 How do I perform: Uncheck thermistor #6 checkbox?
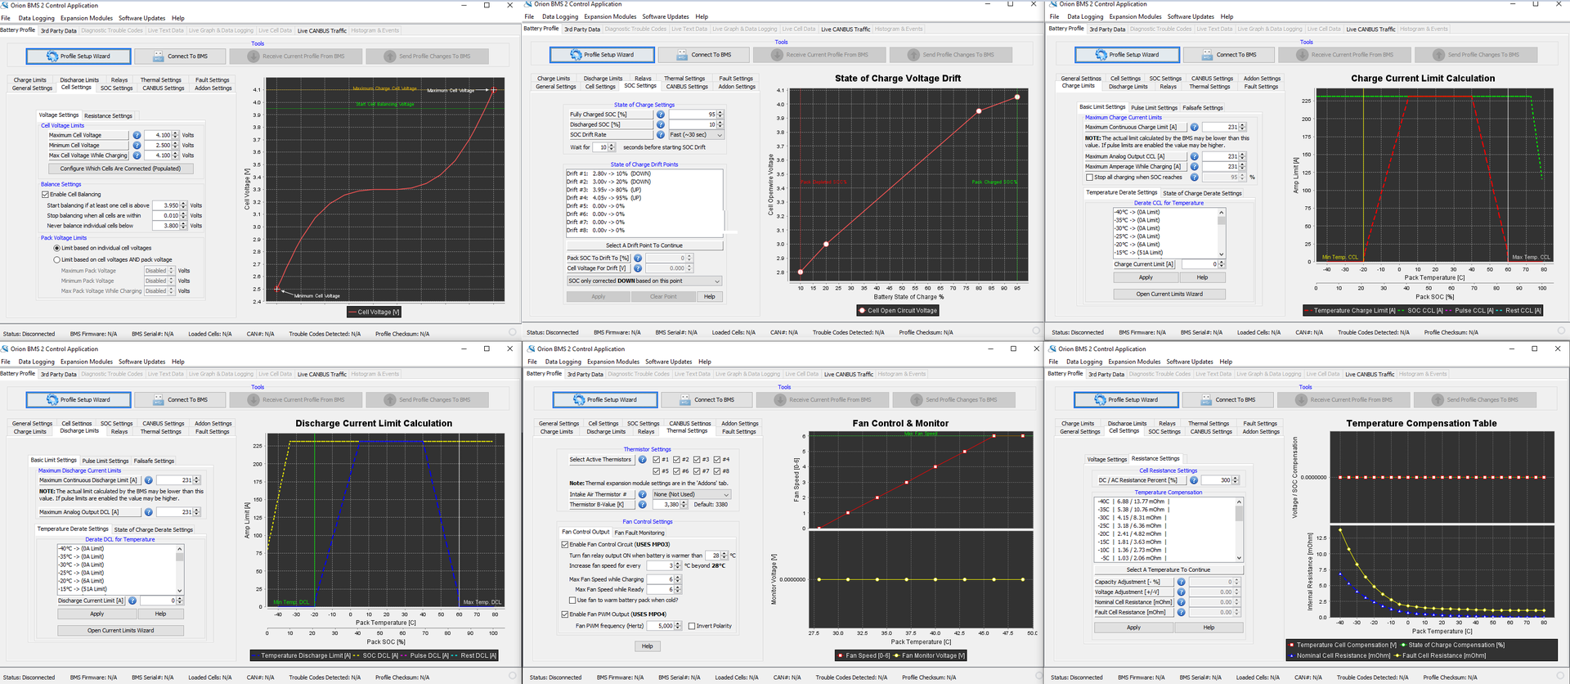[x=676, y=471]
